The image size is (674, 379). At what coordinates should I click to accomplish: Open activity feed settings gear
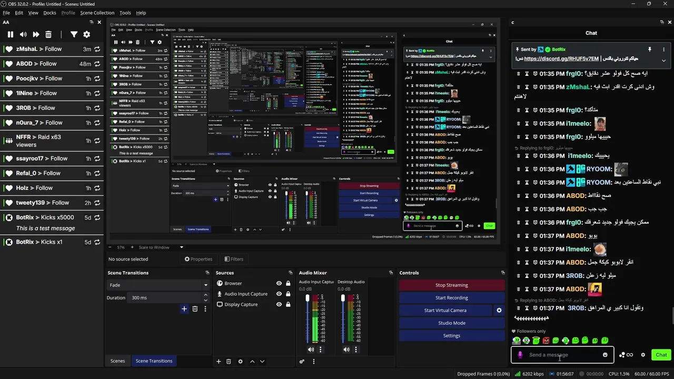(86, 34)
